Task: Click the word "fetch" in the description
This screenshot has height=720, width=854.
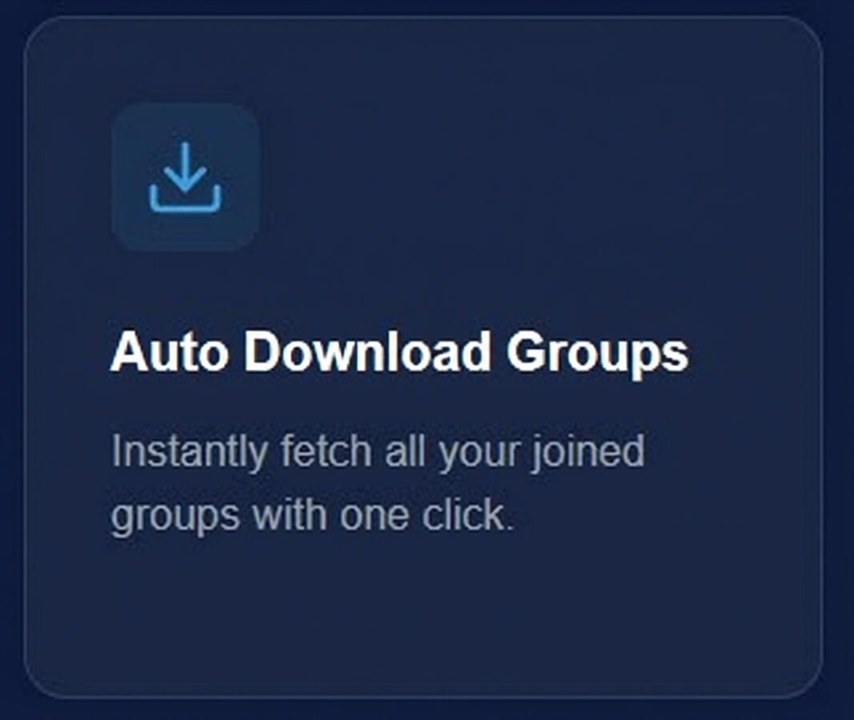Action: click(x=327, y=451)
